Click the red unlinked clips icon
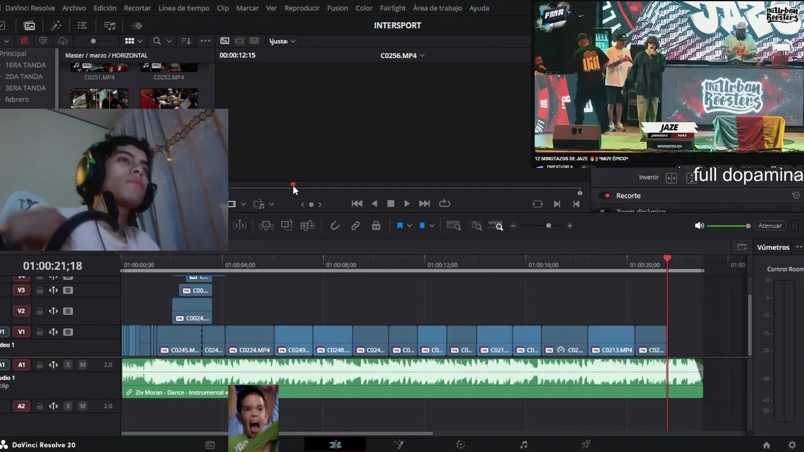 pos(24,41)
